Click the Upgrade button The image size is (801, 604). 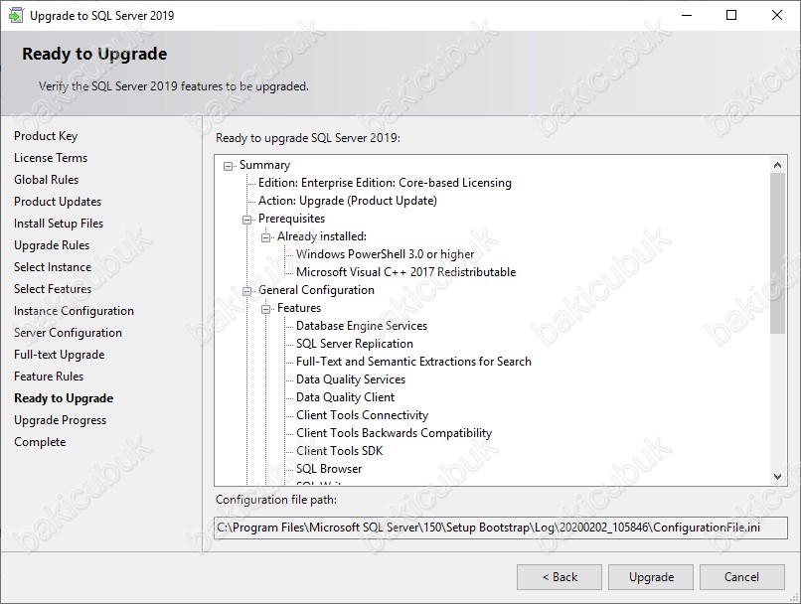point(651,577)
